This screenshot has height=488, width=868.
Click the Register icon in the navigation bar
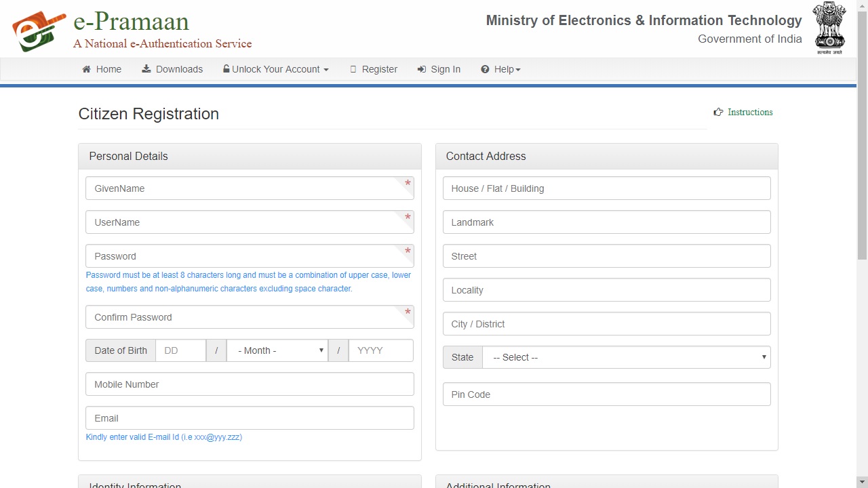353,68
